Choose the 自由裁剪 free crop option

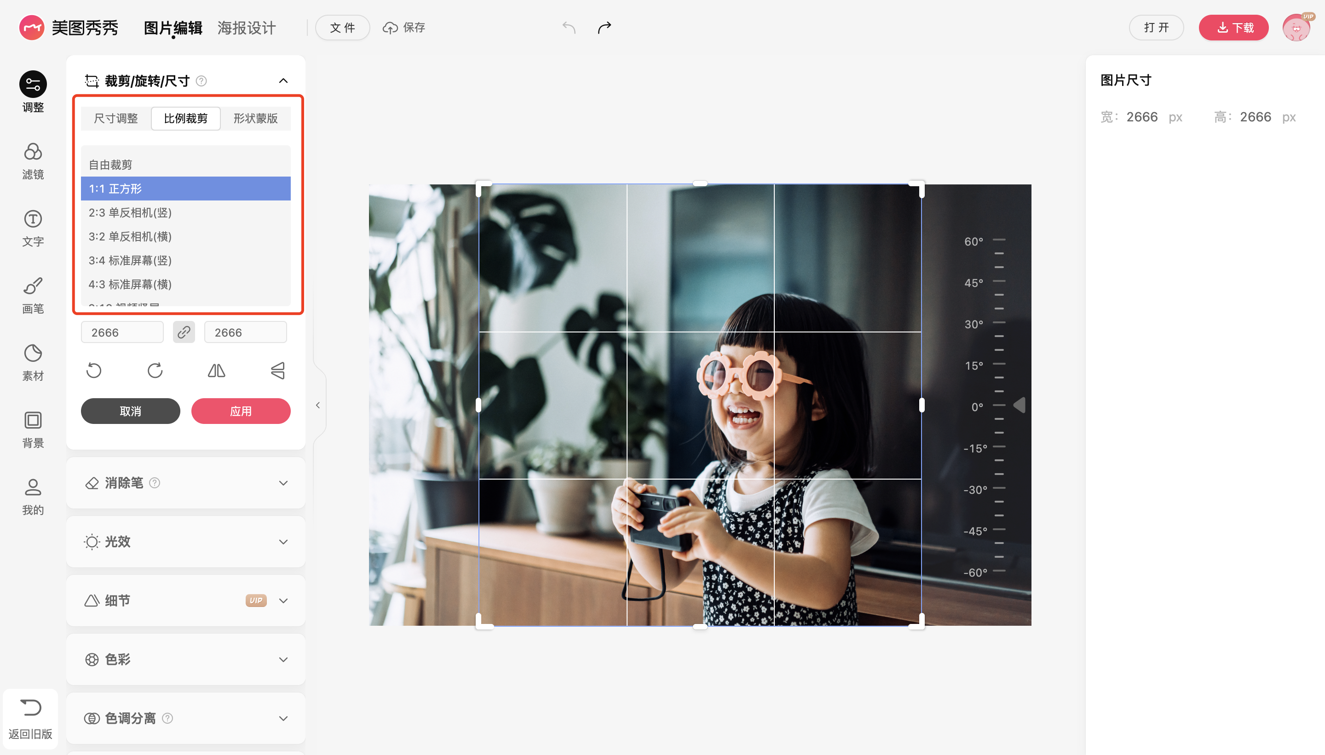(110, 165)
